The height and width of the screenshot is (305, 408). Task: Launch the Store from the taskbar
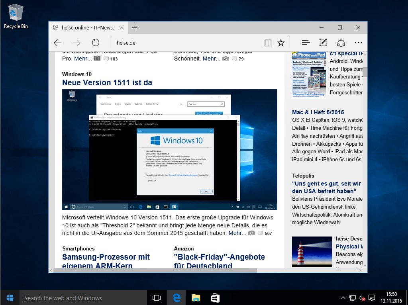coord(215,298)
